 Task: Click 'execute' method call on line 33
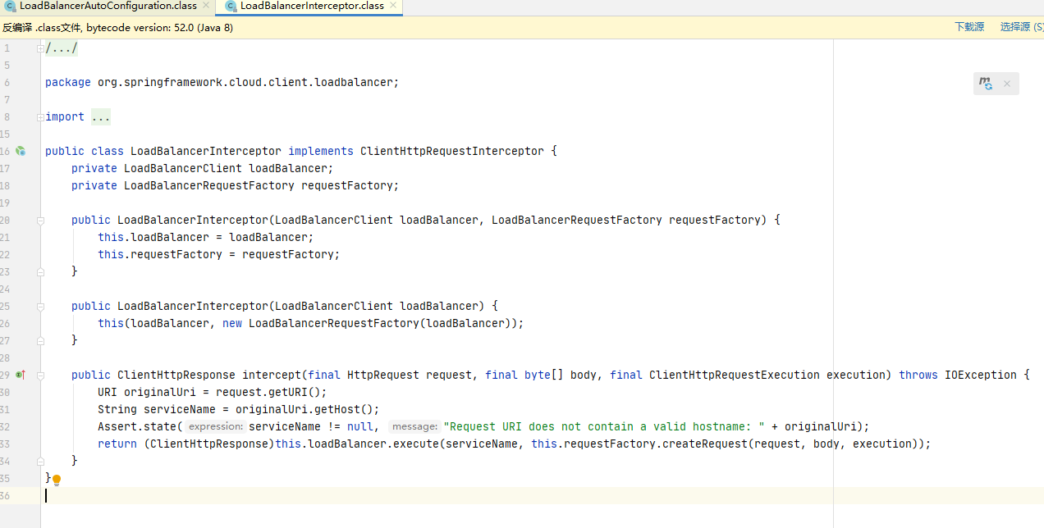coord(416,444)
